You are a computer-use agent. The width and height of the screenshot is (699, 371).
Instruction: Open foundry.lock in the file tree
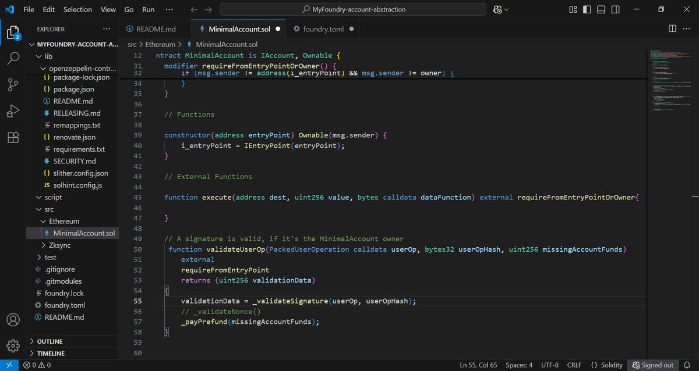point(63,294)
